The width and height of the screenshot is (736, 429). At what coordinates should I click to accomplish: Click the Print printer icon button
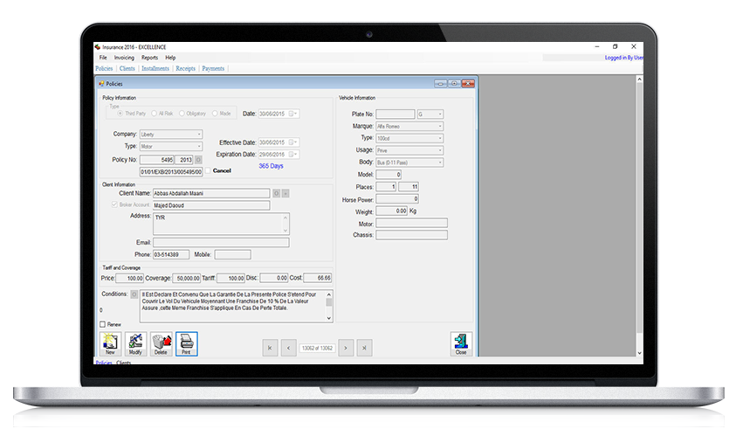186,343
